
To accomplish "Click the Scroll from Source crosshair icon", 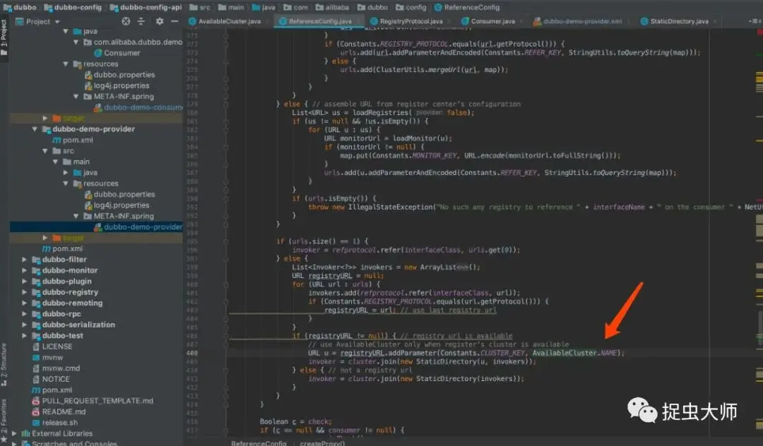I will click(x=126, y=21).
